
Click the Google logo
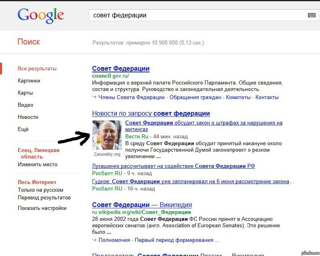pyautogui.click(x=40, y=15)
